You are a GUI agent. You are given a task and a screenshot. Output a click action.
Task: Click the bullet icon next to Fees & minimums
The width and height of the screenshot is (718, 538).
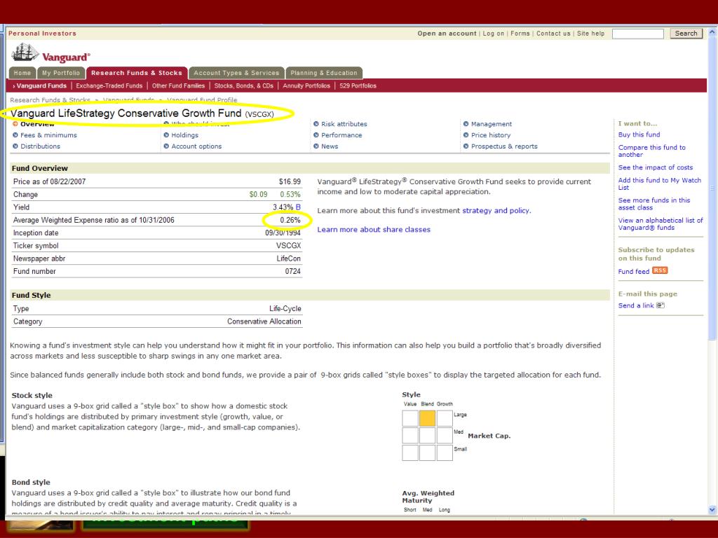click(x=15, y=135)
